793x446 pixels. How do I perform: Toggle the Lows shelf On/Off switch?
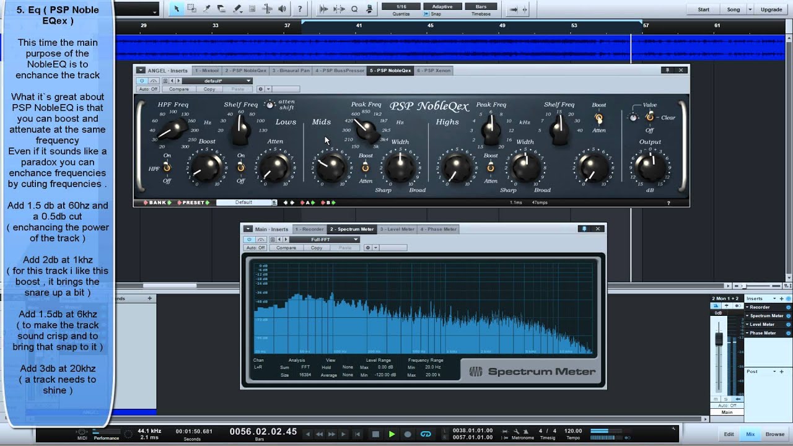pyautogui.click(x=241, y=167)
